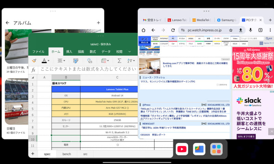Open the Booking.com hotel article link
Image resolution: width=274 pixels, height=164 pixels.
(195, 65)
